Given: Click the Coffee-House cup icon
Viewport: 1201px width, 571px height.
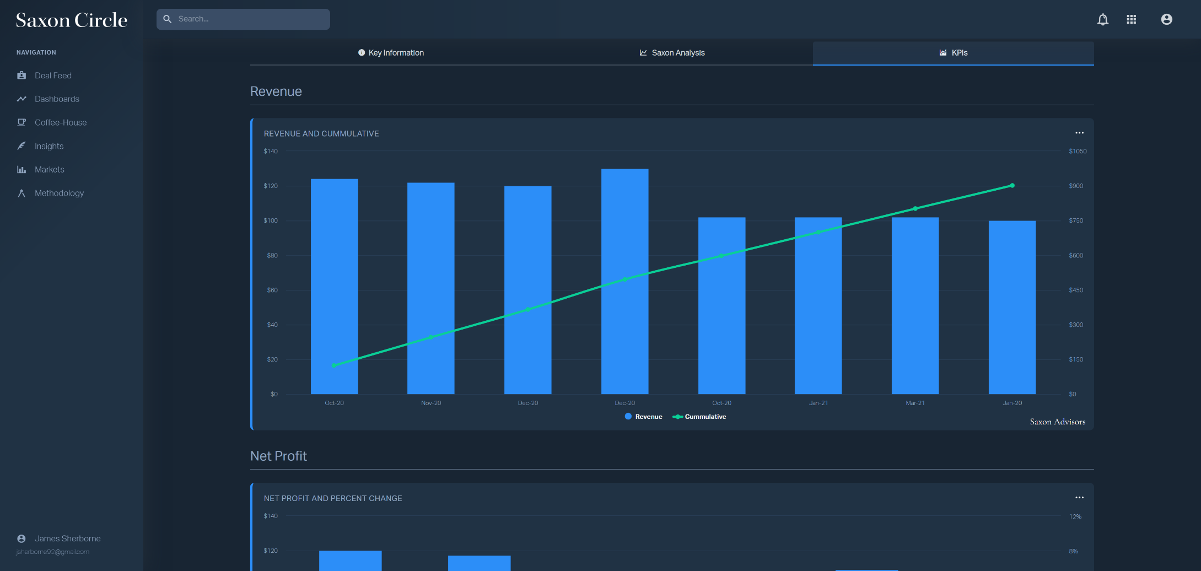Looking at the screenshot, I should (x=21, y=122).
